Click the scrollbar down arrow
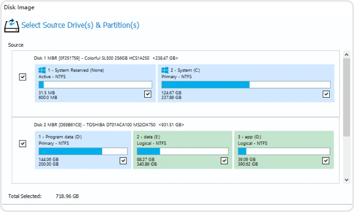The width and height of the screenshot is (354, 212). click(x=346, y=180)
